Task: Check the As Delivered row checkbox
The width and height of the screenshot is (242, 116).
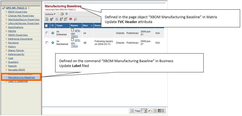Action: (x=47, y=33)
